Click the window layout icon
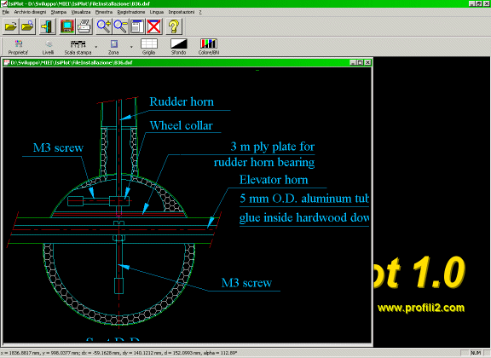Image resolution: width=491 pixels, height=358 pixels. (137, 26)
